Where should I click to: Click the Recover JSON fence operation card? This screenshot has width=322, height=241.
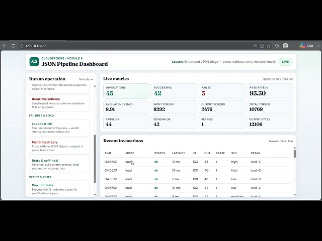[59, 88]
